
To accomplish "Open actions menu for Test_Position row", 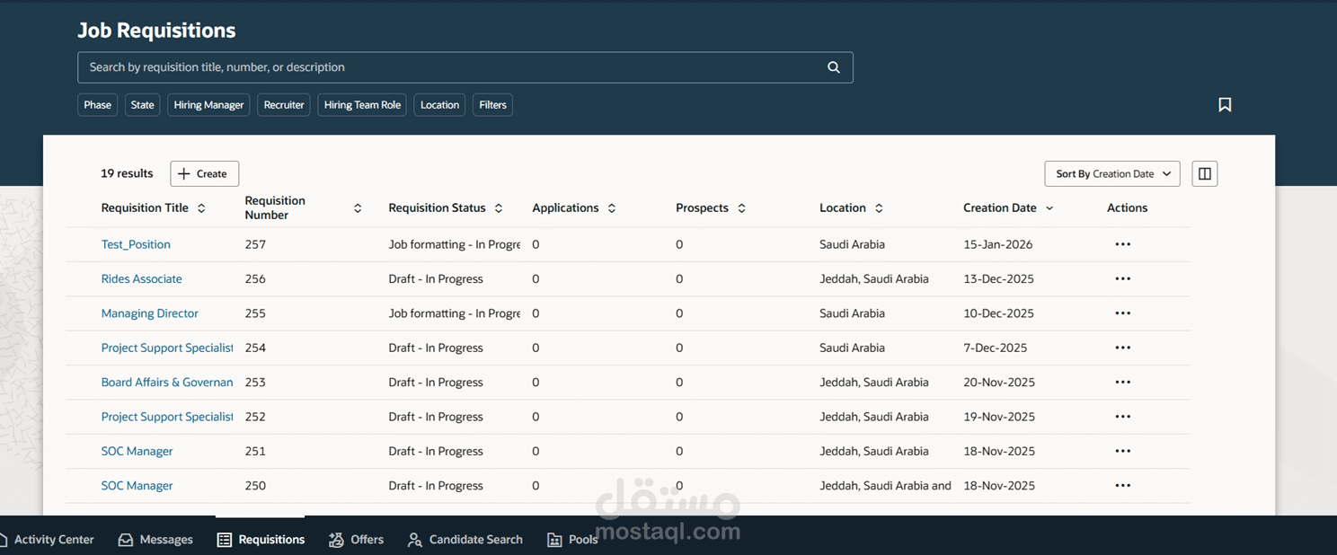I will 1122,244.
